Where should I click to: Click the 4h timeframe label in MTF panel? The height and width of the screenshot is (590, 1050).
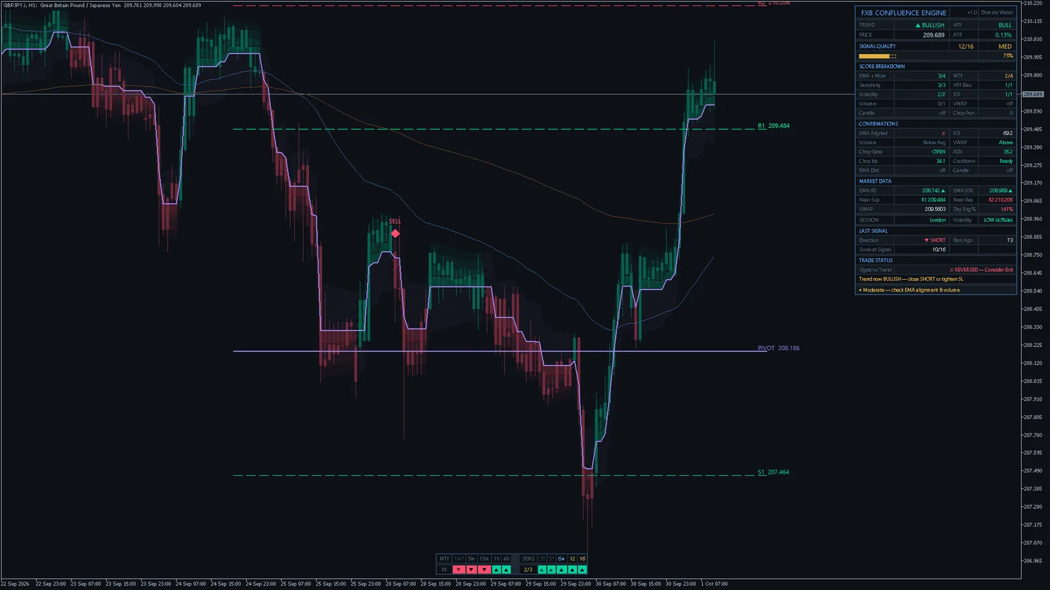pyautogui.click(x=506, y=559)
